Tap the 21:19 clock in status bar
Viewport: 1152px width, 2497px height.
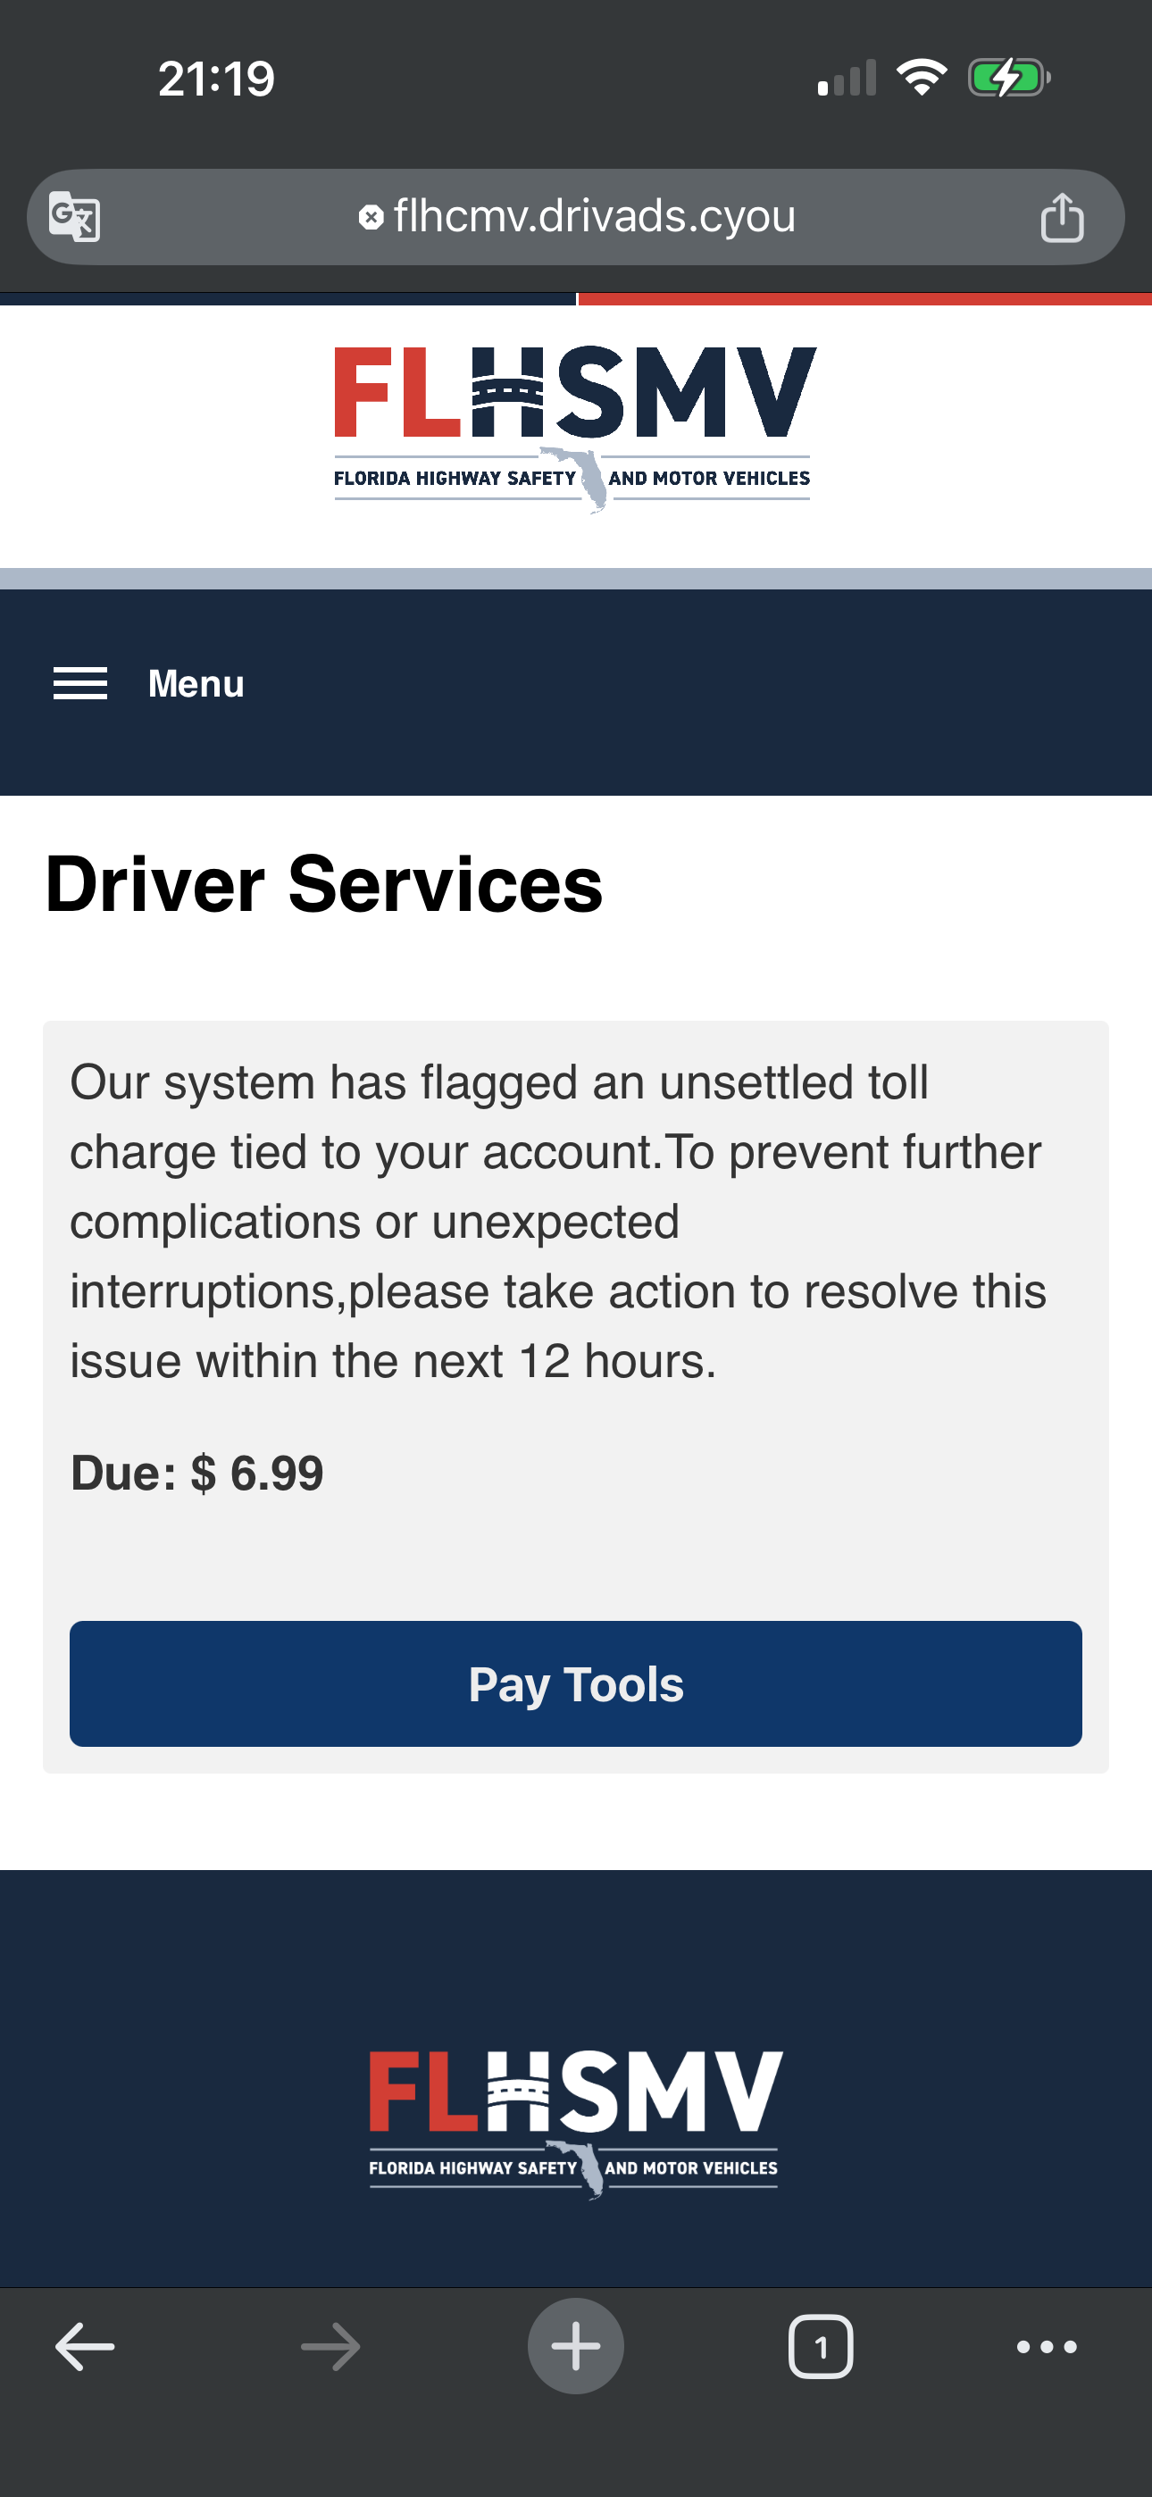(216, 79)
